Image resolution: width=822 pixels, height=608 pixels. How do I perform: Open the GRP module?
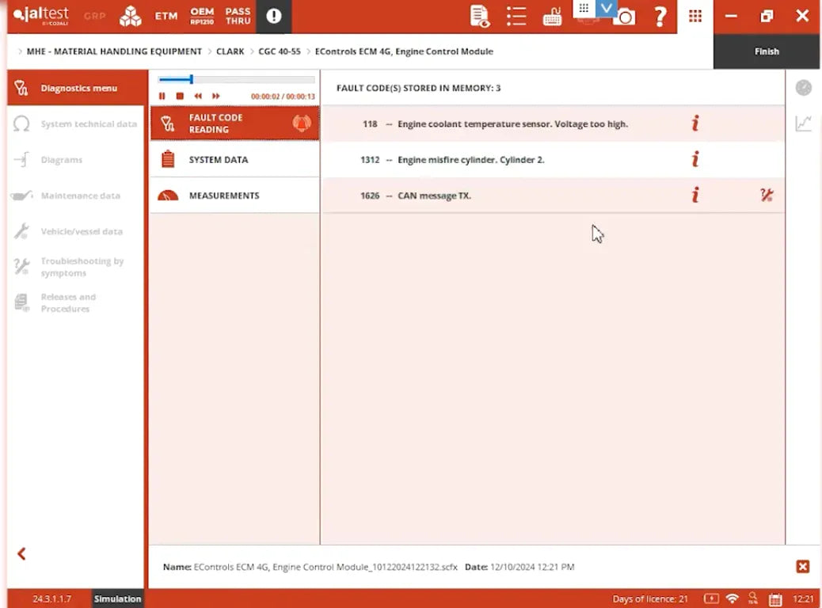tap(95, 16)
